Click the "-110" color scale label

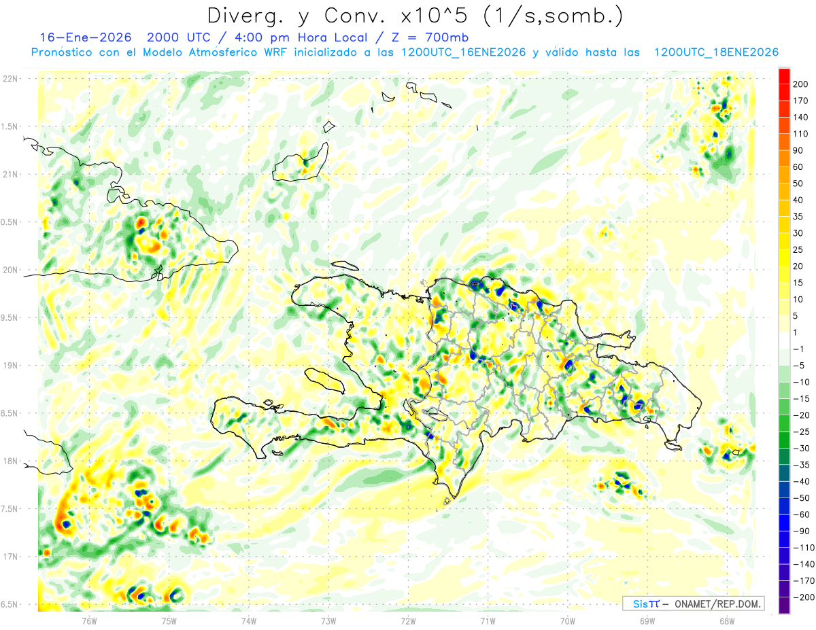(803, 548)
